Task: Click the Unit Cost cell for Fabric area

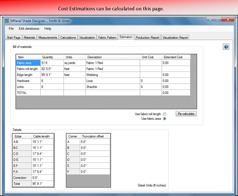Action: tap(151, 63)
